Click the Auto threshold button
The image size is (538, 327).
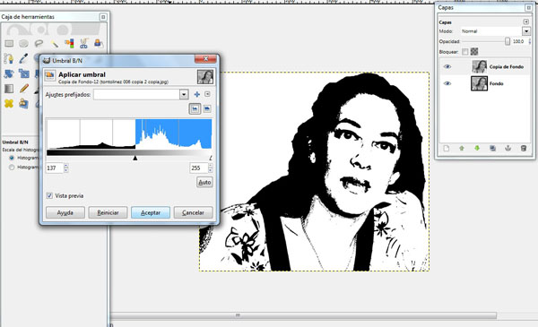[x=204, y=182]
